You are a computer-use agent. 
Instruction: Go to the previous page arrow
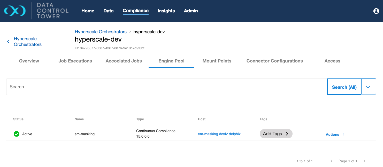tap(331, 161)
